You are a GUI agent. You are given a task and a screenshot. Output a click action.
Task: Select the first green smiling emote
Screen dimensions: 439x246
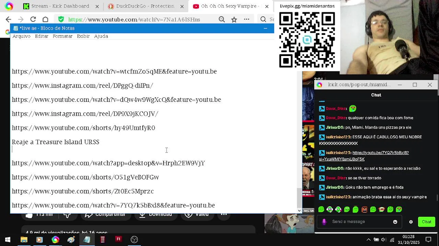coord(321,209)
